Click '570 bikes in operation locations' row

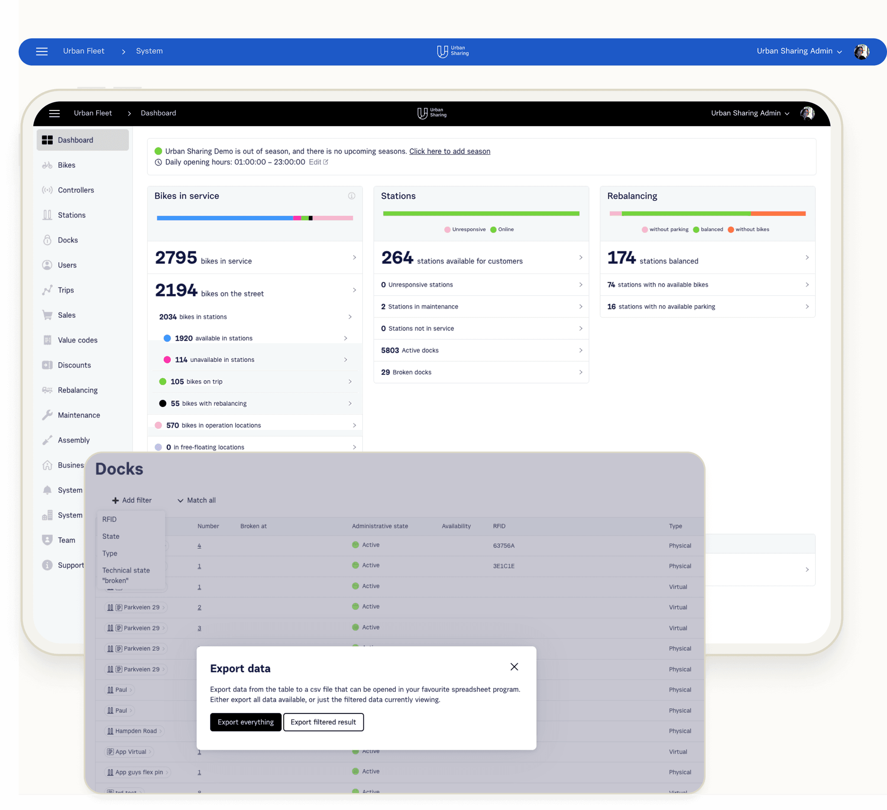coord(255,425)
